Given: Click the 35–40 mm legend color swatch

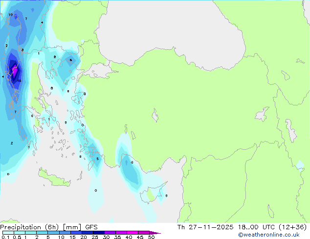Looking at the screenshot, I should 121,233.
